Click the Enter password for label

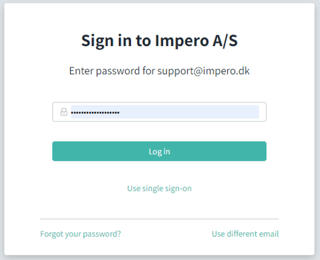click(x=112, y=71)
